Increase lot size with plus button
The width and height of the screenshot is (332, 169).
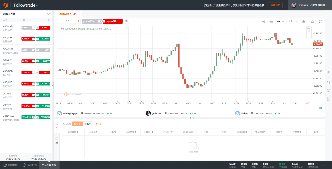click(78, 21)
